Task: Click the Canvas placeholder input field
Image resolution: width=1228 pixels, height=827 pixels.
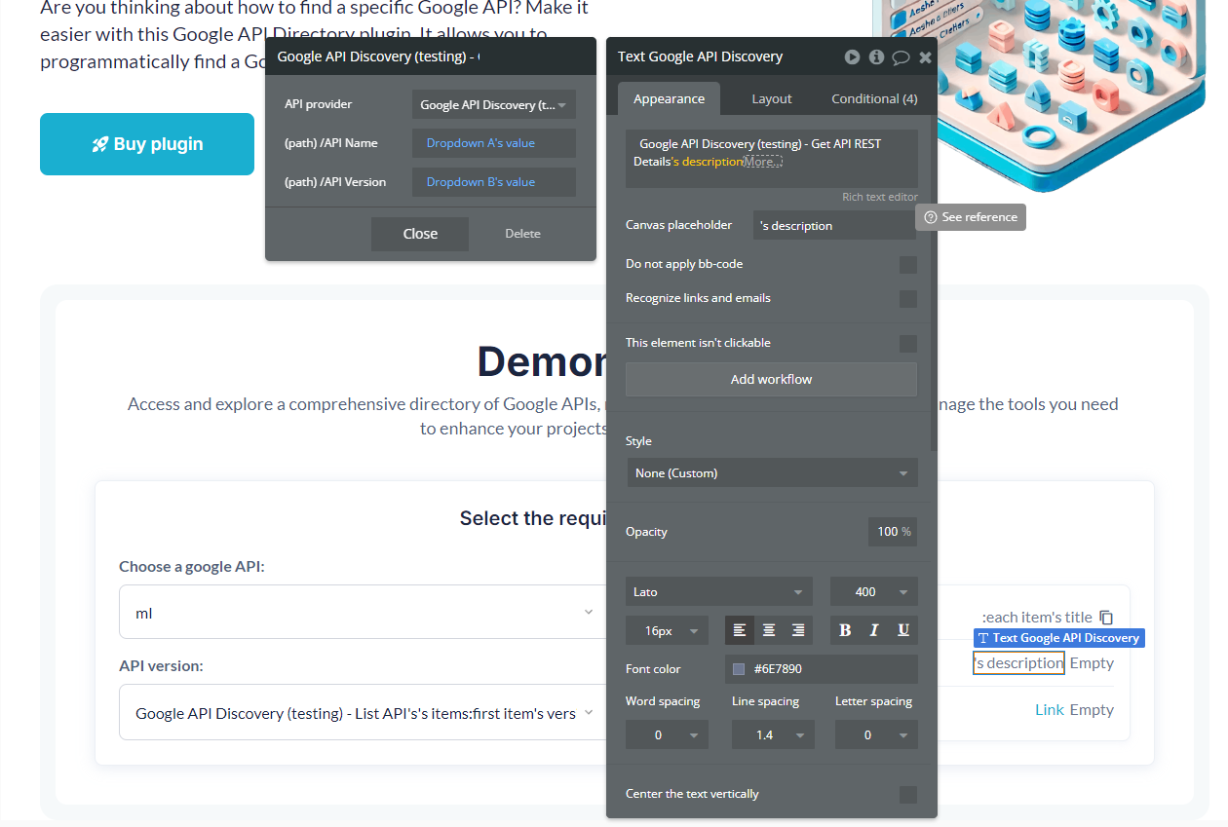Action: [835, 225]
